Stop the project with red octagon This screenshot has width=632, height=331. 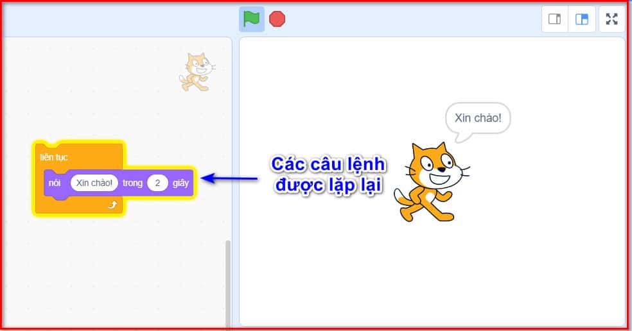tap(277, 19)
